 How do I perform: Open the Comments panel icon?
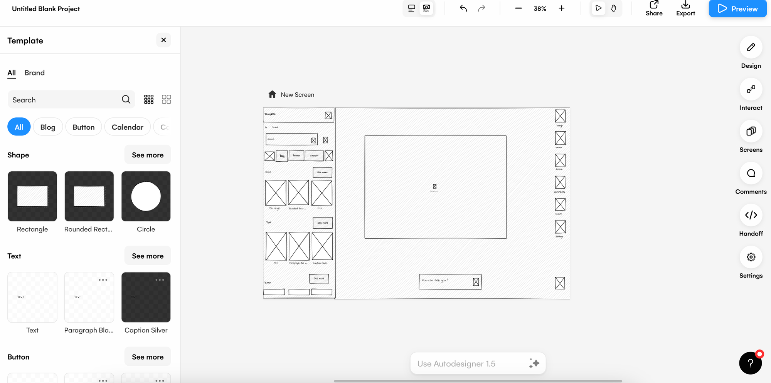tap(751, 173)
